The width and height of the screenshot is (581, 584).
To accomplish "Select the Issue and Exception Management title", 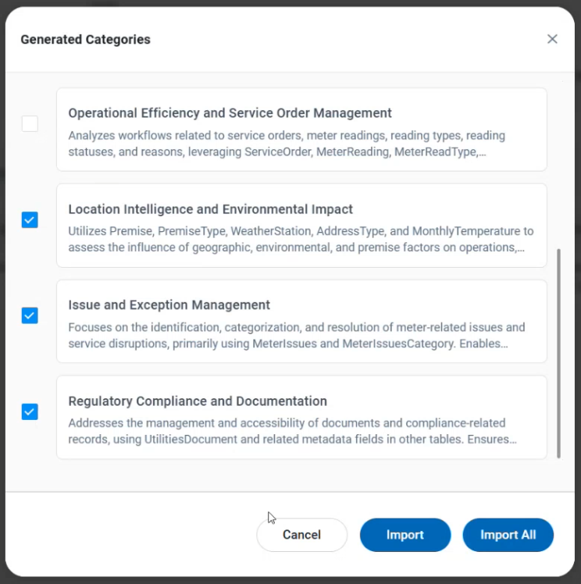I will 169,305.
